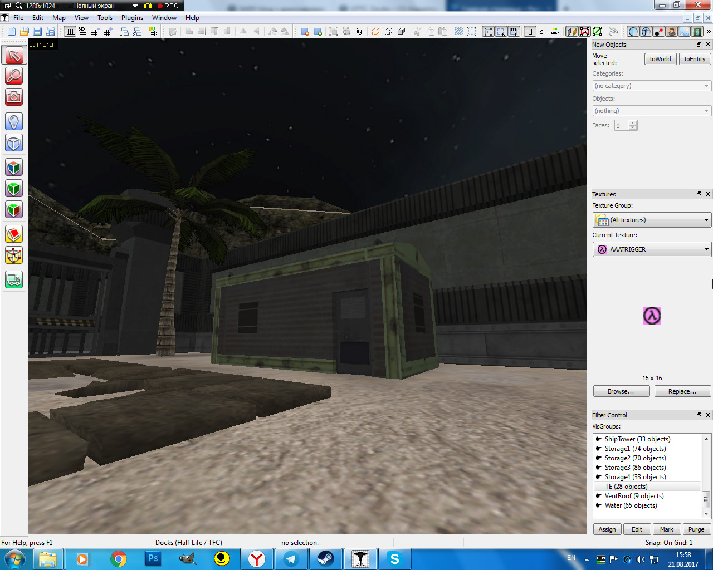Click the character face toolbar icon

point(672,31)
